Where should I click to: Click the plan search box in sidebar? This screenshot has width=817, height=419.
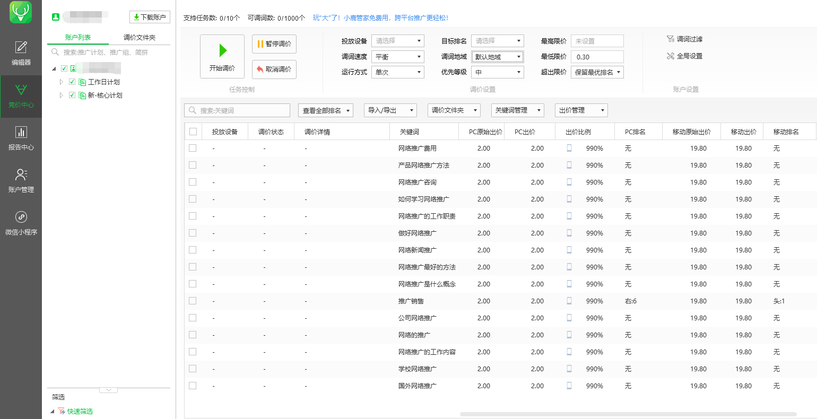tap(109, 52)
